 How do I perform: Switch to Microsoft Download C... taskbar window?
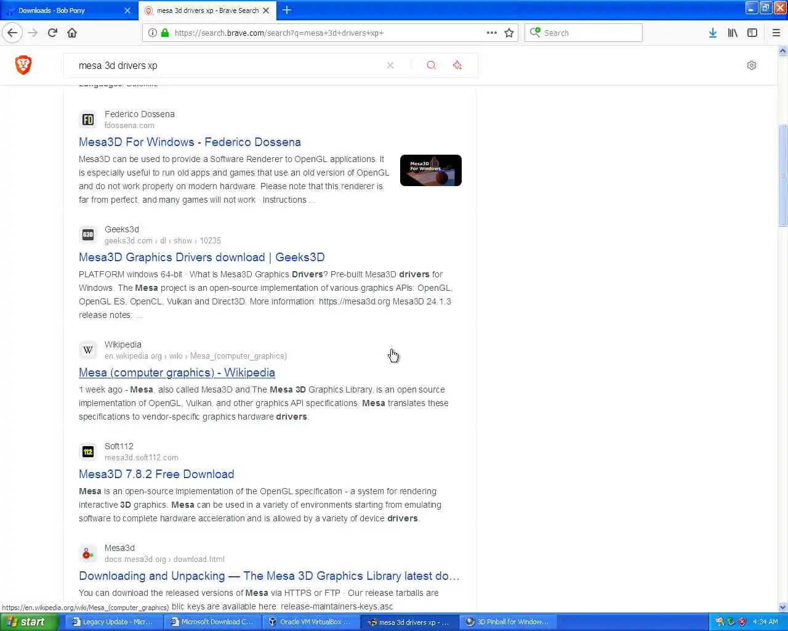[212, 622]
